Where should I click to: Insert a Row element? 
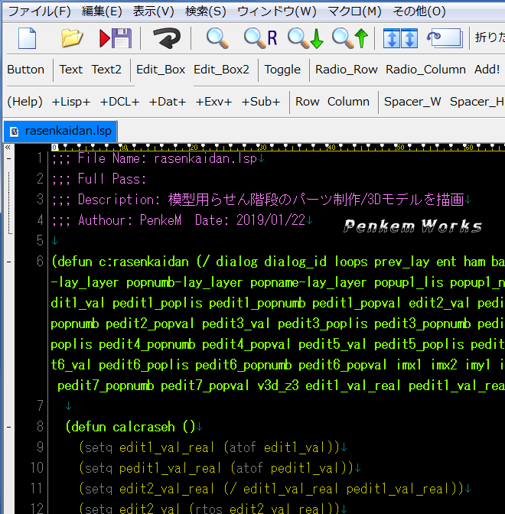point(308,102)
